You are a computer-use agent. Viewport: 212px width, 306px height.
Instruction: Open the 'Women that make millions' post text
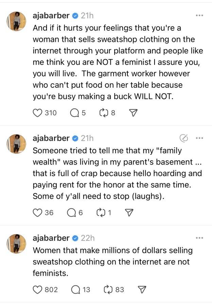113,262
